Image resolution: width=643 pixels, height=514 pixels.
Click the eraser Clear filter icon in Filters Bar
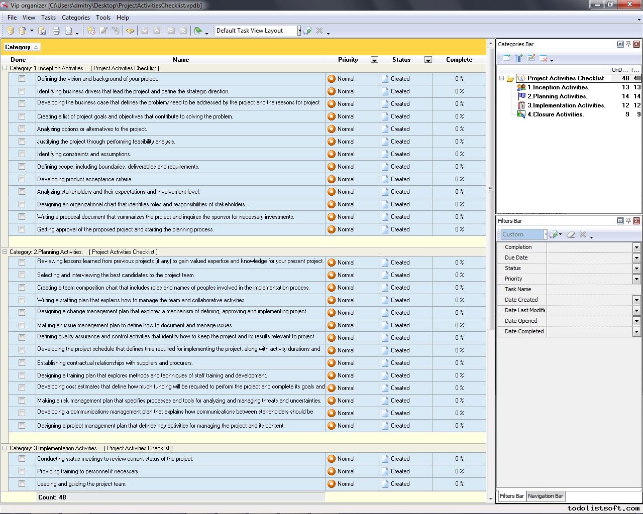point(571,234)
